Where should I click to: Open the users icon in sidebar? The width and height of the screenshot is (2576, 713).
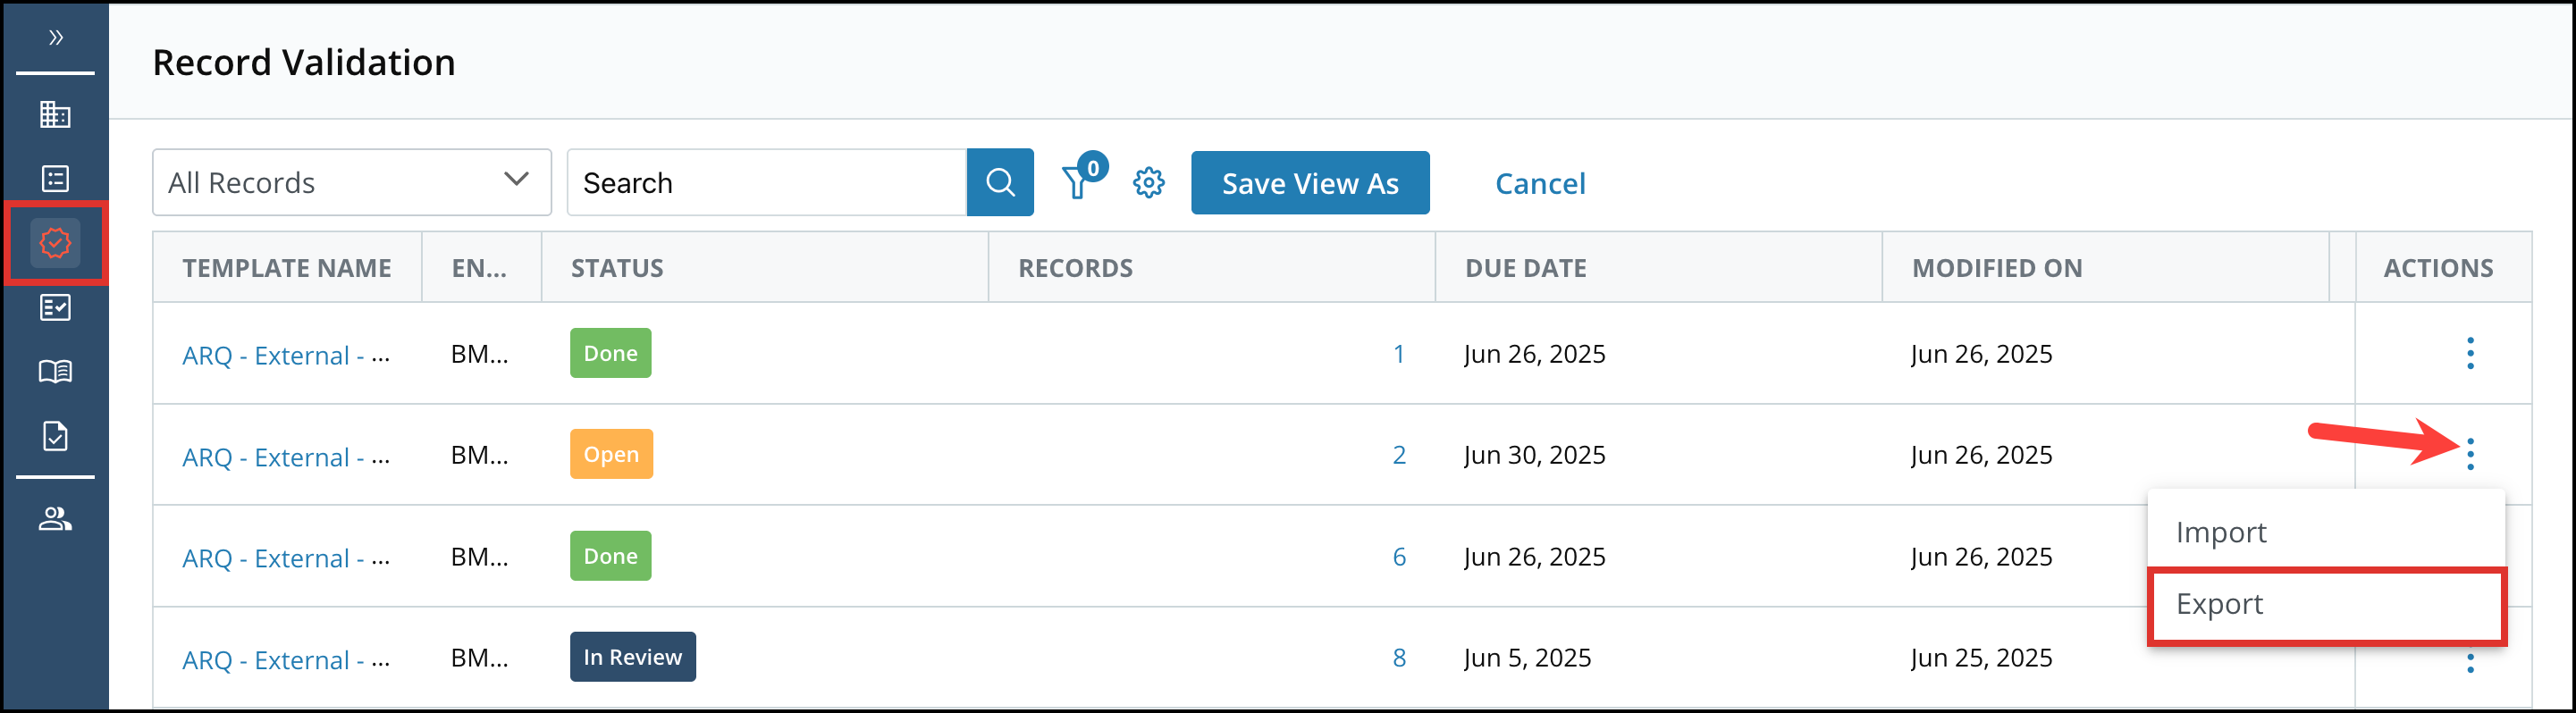pos(55,519)
